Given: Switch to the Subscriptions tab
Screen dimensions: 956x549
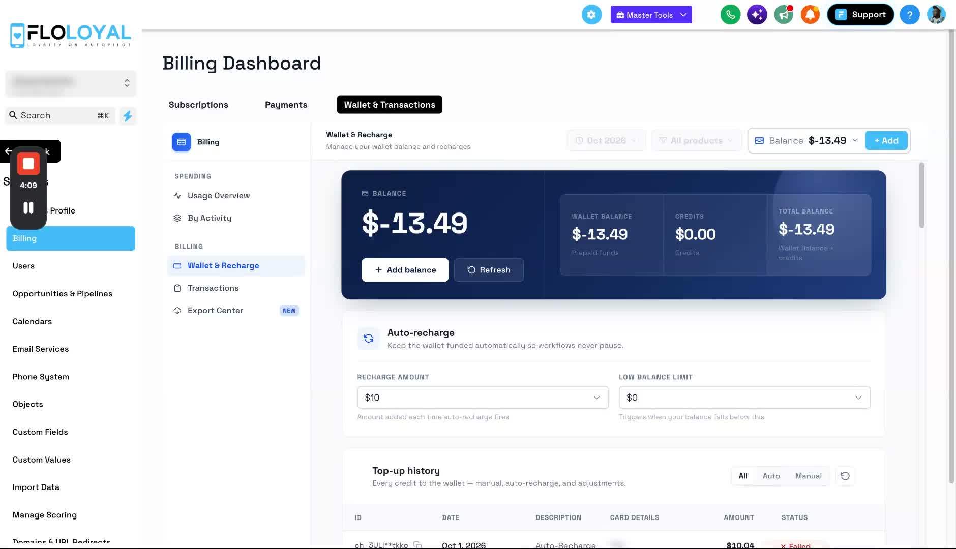Looking at the screenshot, I should tap(198, 105).
